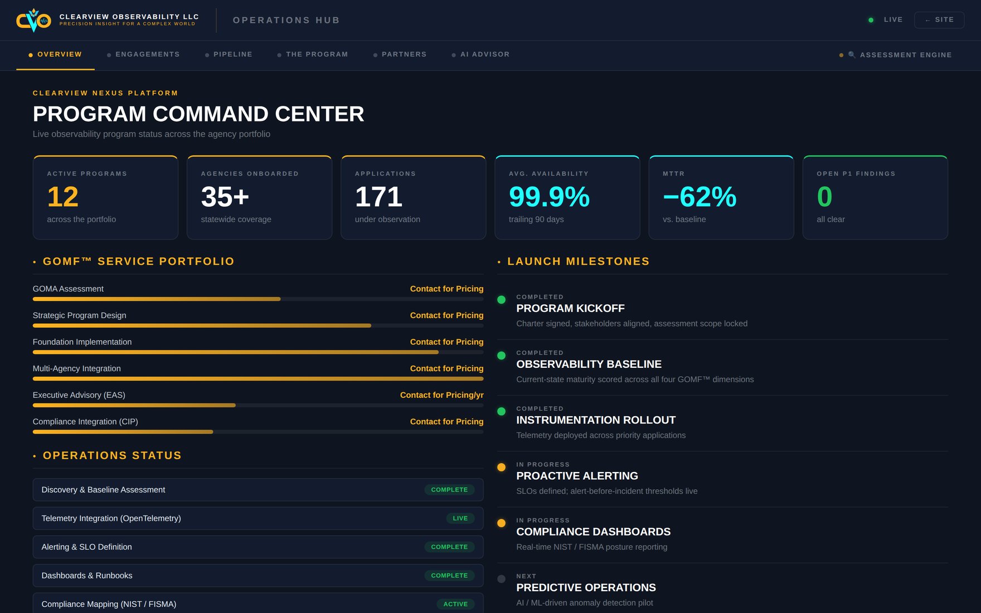Open the AI Advisor tab
Image resolution: width=981 pixels, height=613 pixels.
(480, 55)
